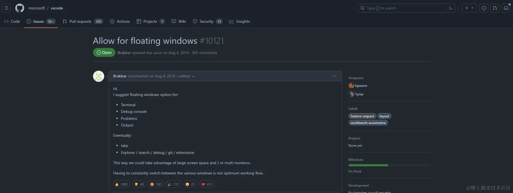
Task: Click the 365 comments text
Action: [x=204, y=53]
